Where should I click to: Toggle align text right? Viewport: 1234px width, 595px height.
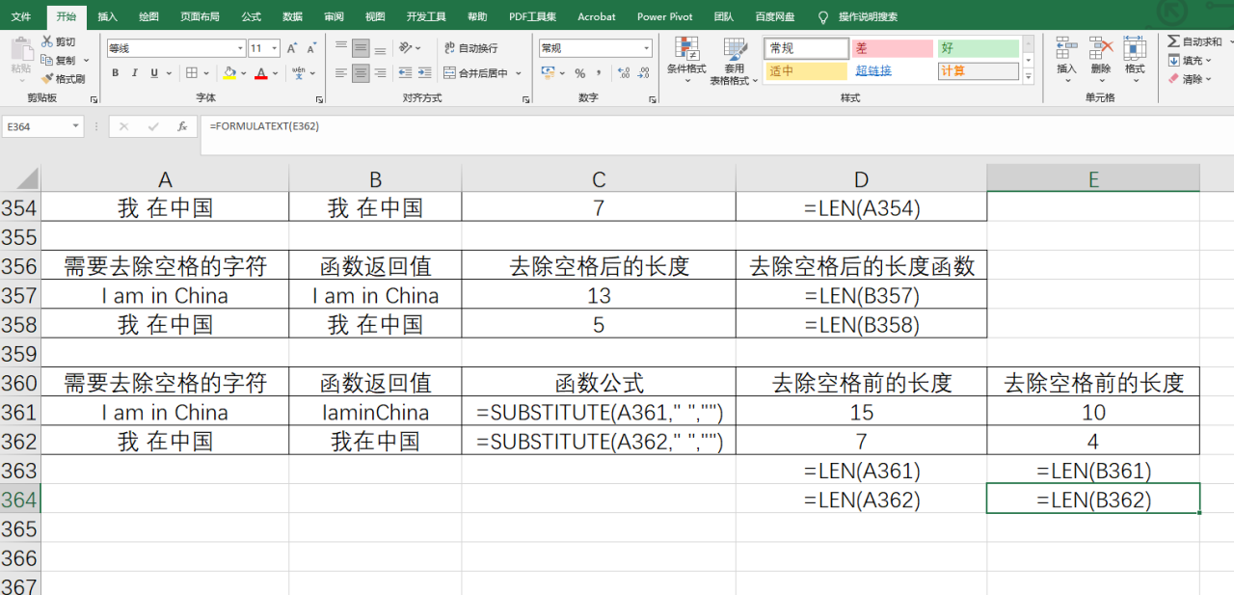[x=379, y=73]
